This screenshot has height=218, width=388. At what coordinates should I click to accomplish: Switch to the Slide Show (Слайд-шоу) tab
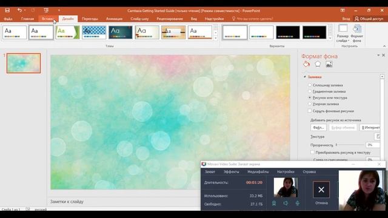pos(139,19)
